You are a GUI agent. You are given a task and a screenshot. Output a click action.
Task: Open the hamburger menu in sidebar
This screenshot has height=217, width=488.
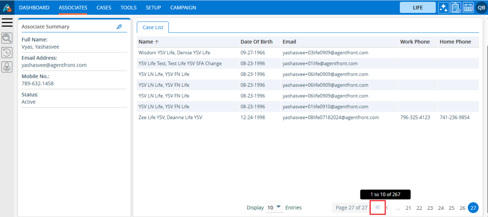point(7,22)
